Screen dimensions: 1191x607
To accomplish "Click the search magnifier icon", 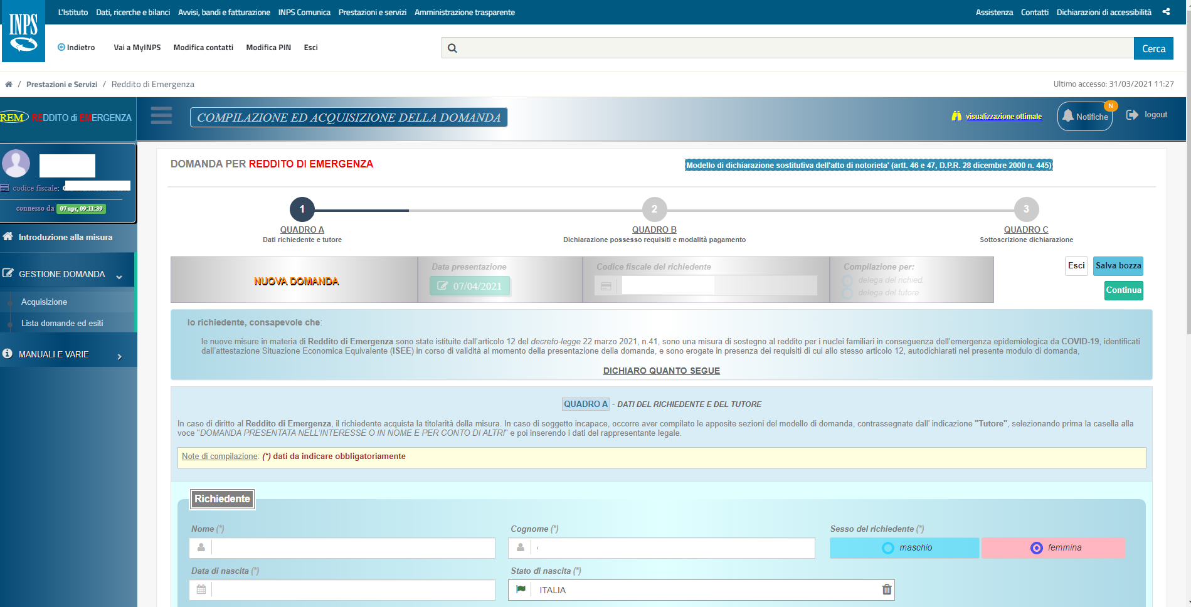I will (x=452, y=48).
